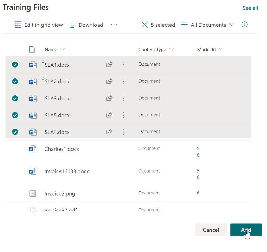Clear selection with the X icon
Image resolution: width=267 pixels, height=252 pixels.
pos(144,25)
